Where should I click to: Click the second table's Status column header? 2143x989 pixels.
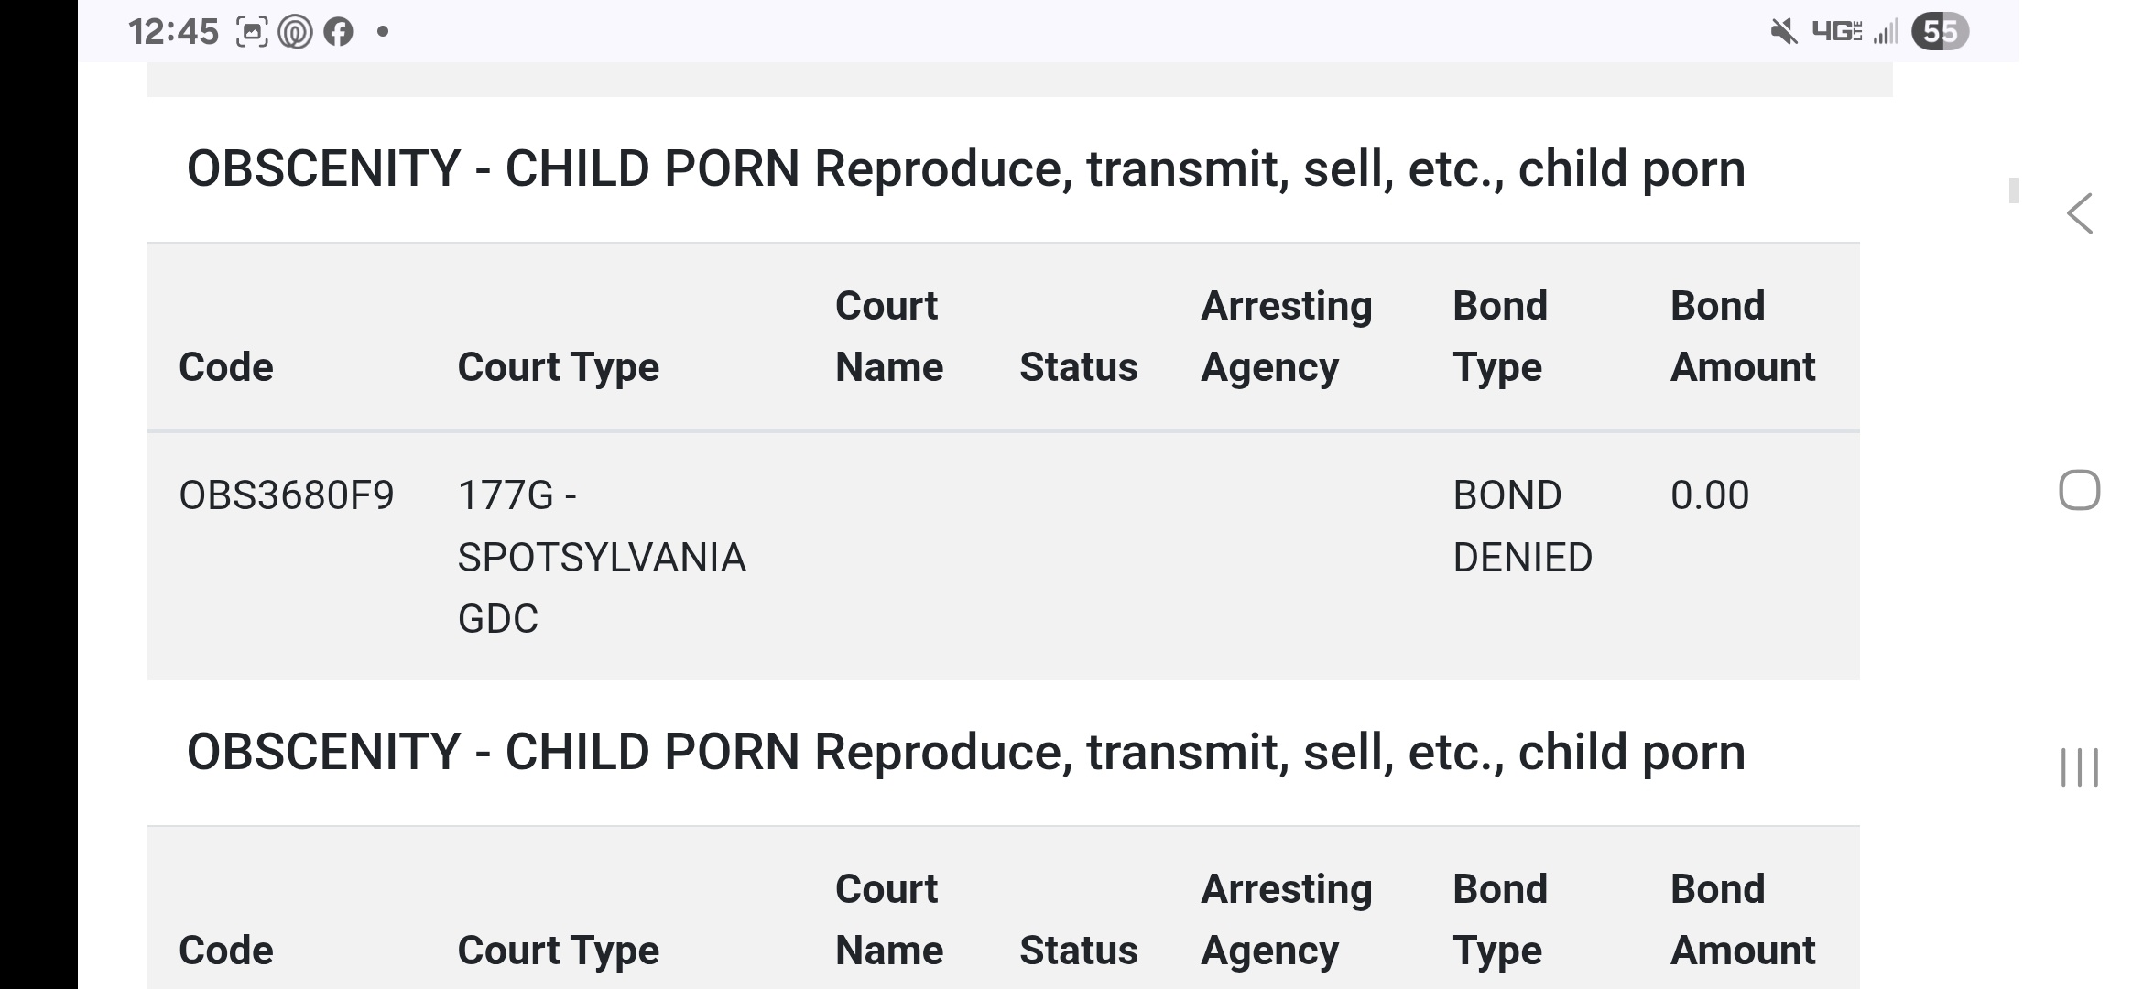[1078, 951]
